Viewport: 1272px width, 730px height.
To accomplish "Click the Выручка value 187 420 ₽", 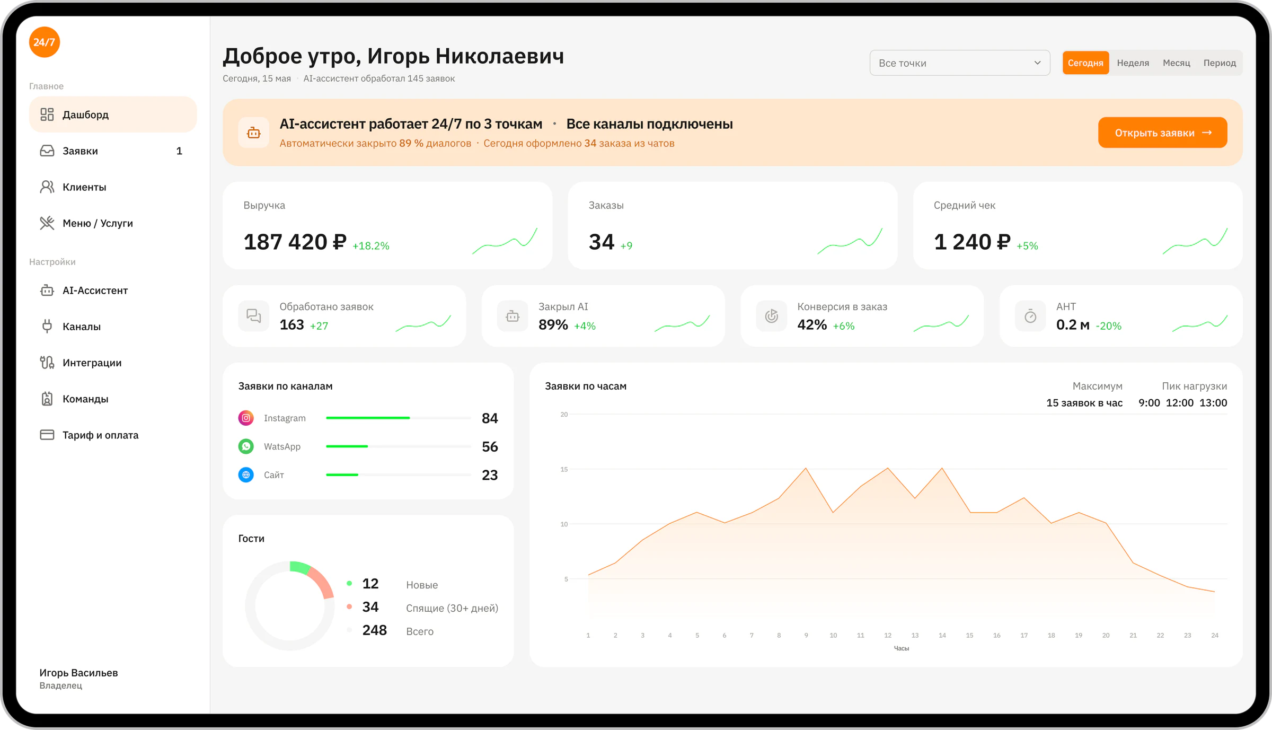I will pyautogui.click(x=295, y=242).
